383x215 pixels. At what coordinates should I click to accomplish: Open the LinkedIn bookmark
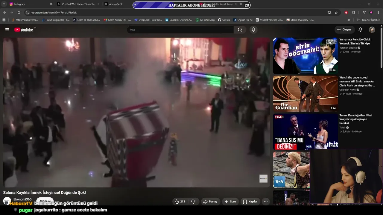pyautogui.click(x=179, y=20)
